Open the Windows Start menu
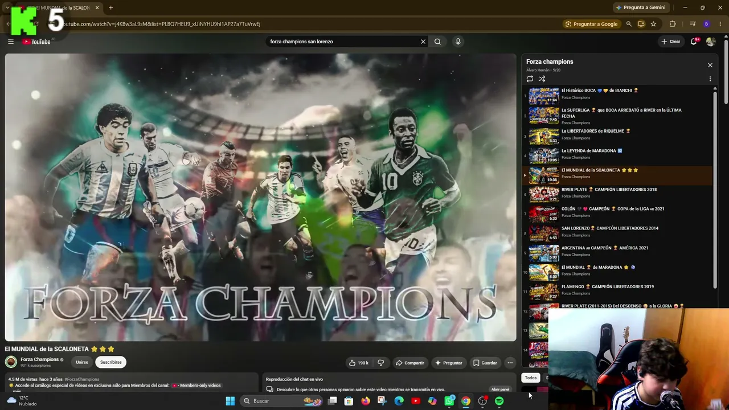 click(230, 401)
